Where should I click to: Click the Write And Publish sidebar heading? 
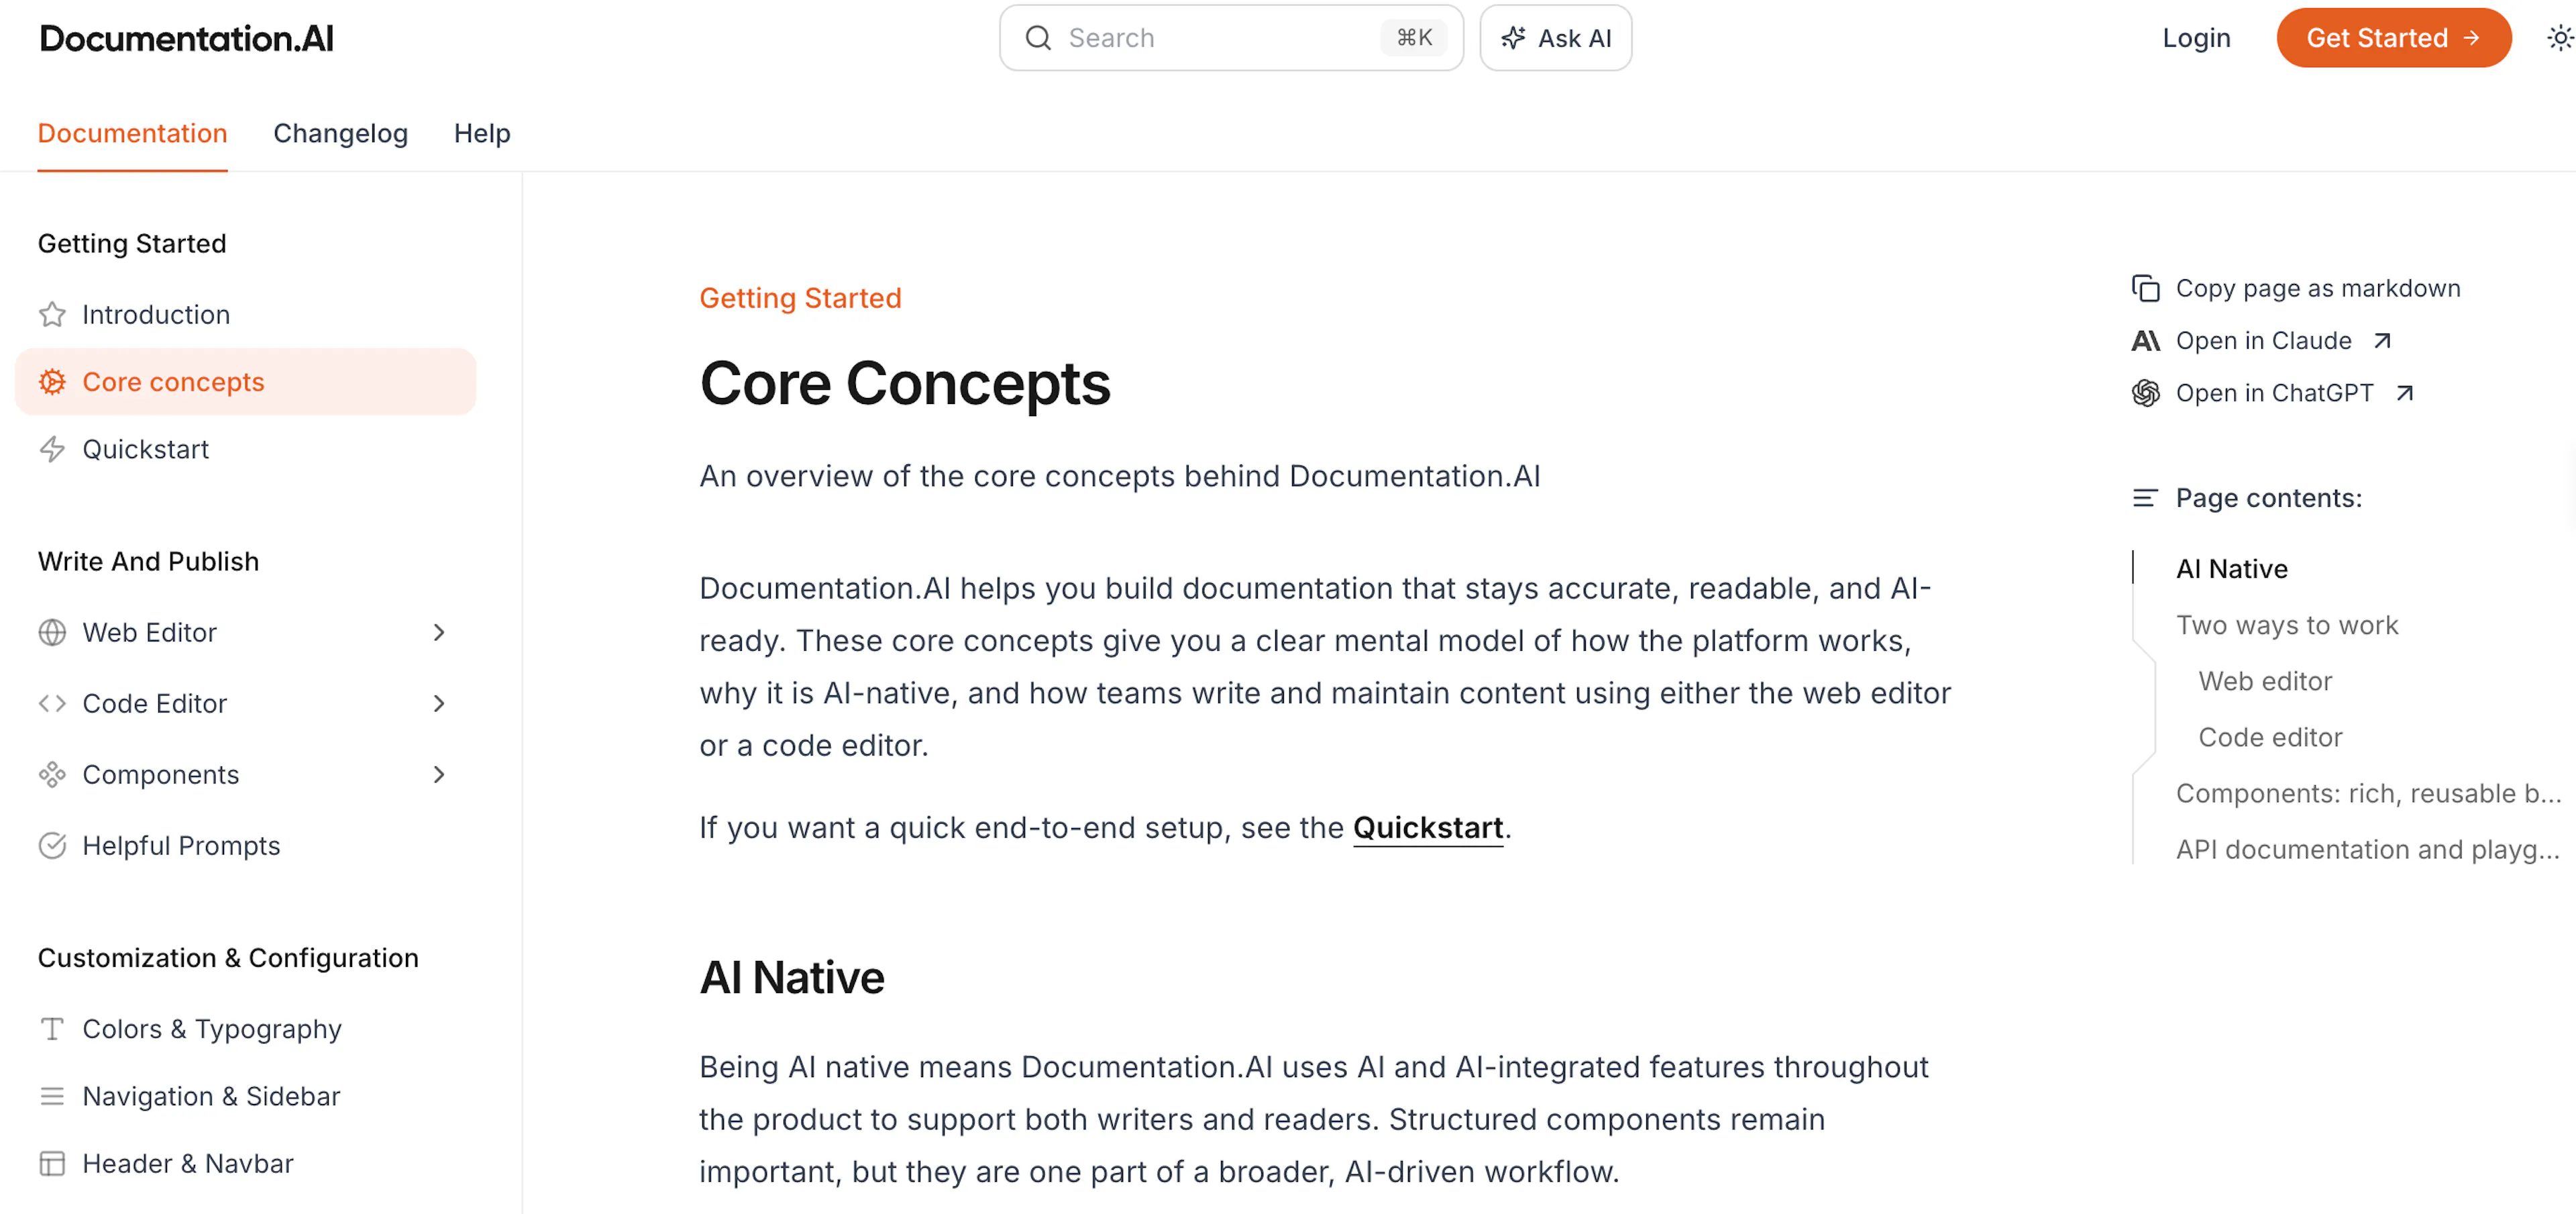[x=148, y=561]
